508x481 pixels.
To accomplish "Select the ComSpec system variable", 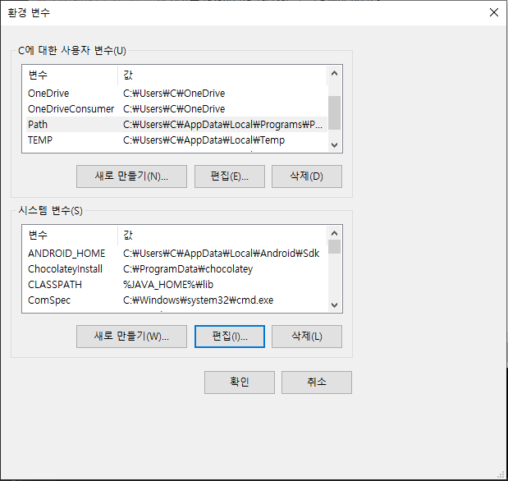I will pos(176,300).
